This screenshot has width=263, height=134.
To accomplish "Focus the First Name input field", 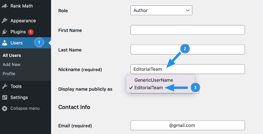I will pyautogui.click(x=188, y=30).
